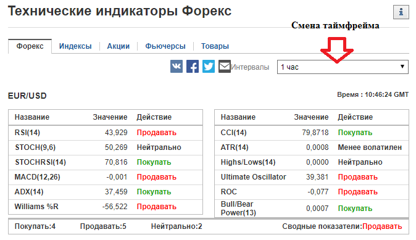This screenshot has width=416, height=240.
Task: Select the CCI value 79,8718
Action: (x=315, y=132)
